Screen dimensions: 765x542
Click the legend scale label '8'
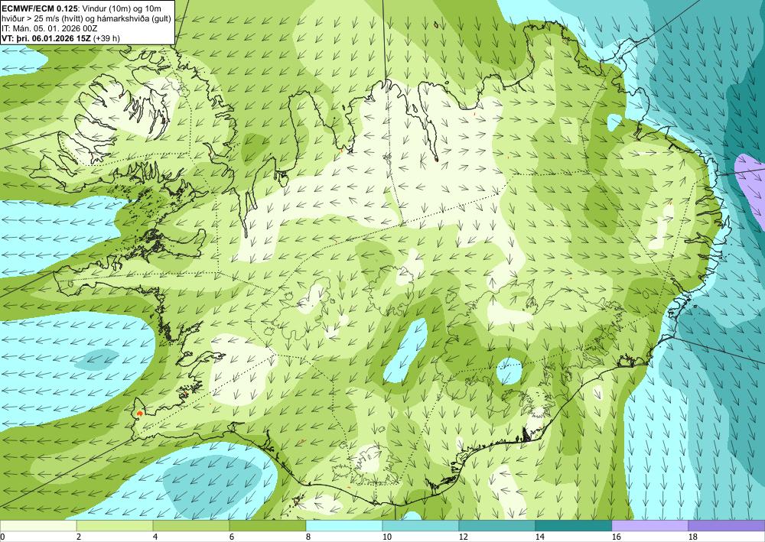click(x=308, y=537)
